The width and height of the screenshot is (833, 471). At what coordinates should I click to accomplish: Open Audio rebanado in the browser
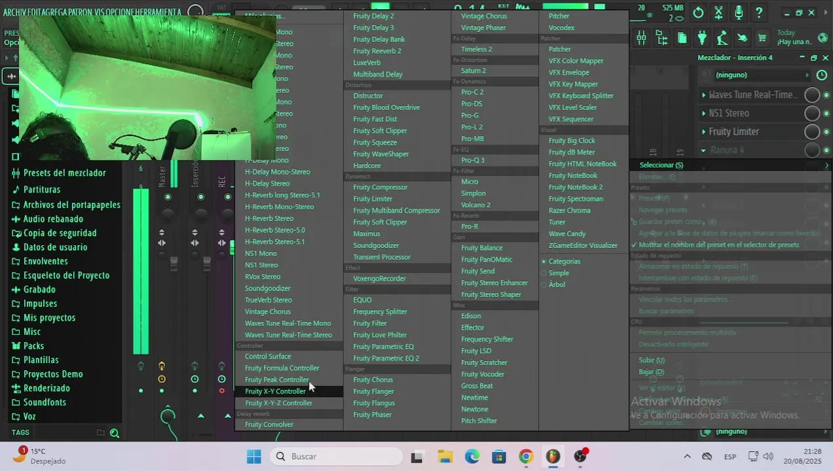click(47, 219)
